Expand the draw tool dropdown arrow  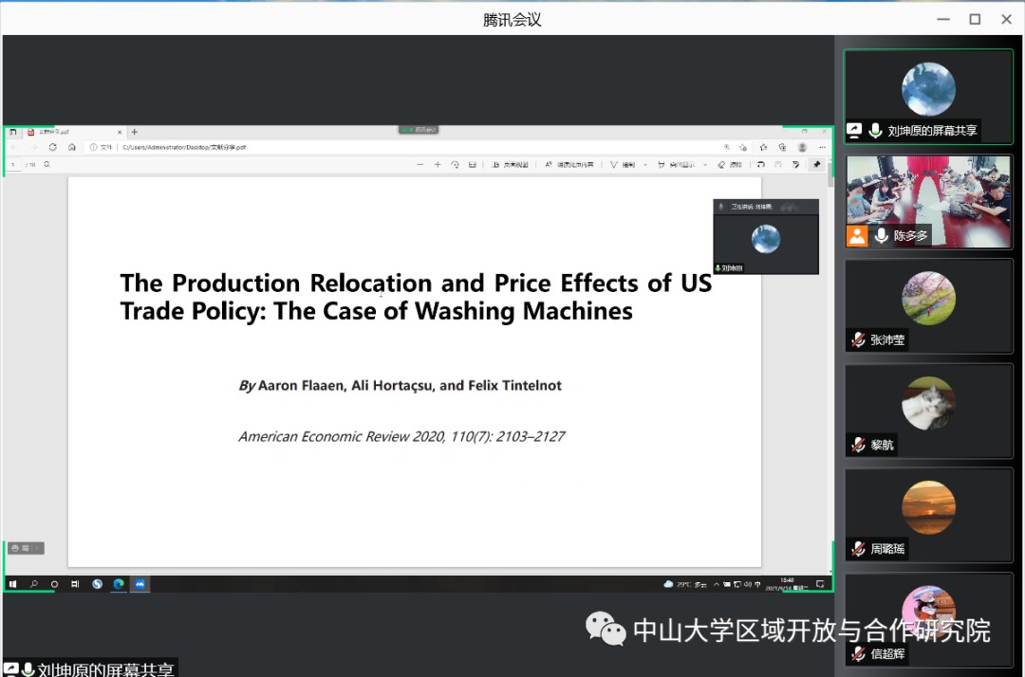click(645, 165)
